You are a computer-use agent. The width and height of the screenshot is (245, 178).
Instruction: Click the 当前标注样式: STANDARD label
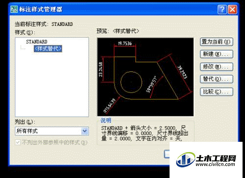coord(44,24)
